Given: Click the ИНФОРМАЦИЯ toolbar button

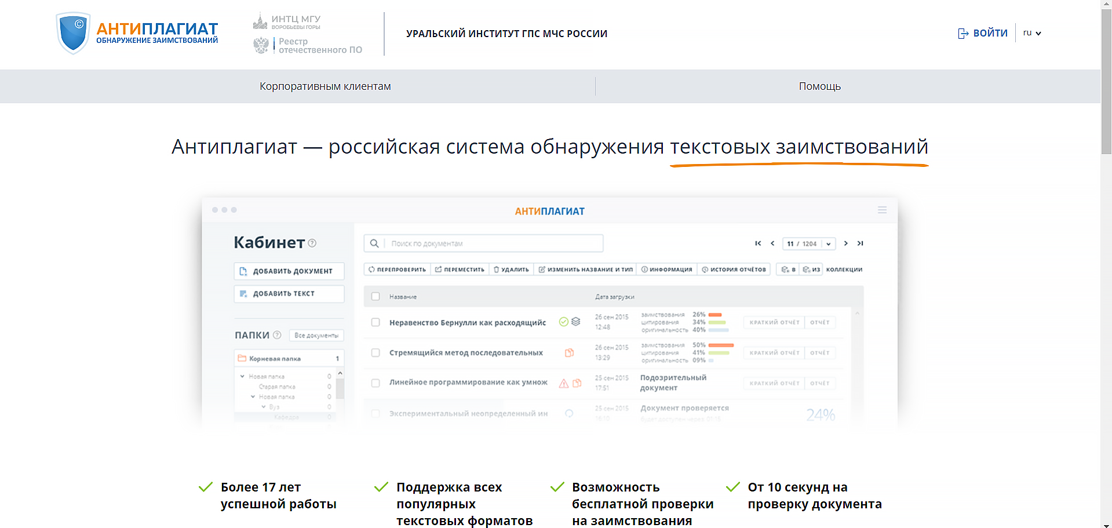Looking at the screenshot, I should pos(666,270).
